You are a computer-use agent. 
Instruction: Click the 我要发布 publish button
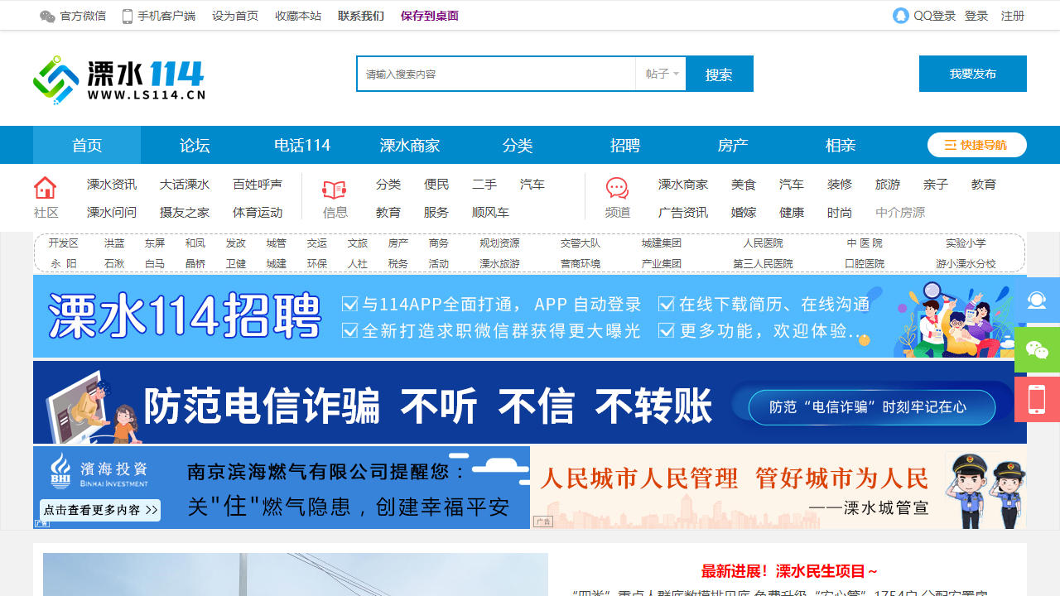coord(972,74)
